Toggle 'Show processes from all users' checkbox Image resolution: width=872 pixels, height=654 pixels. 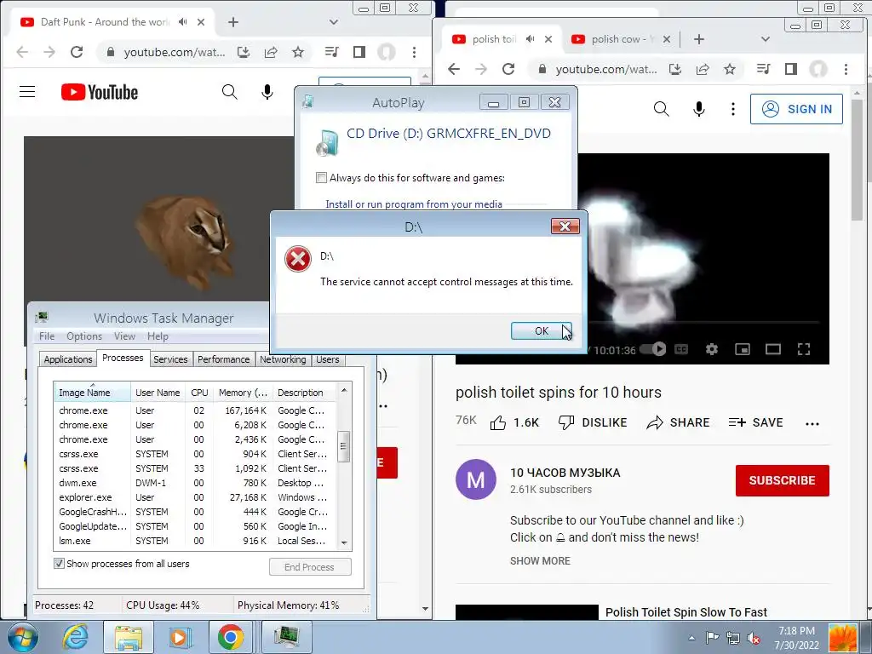tap(59, 564)
